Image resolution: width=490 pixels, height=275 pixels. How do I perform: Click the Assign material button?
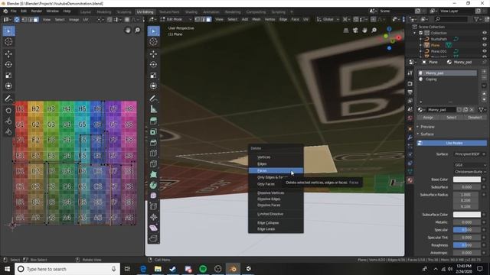pos(428,118)
